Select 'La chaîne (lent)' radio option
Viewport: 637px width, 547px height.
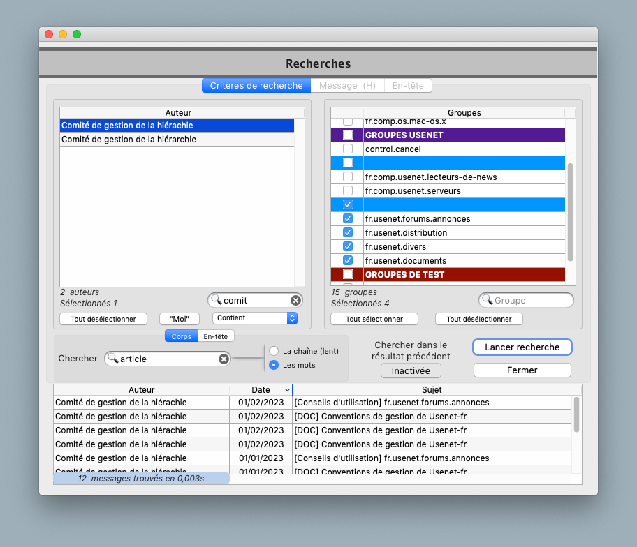coord(274,351)
